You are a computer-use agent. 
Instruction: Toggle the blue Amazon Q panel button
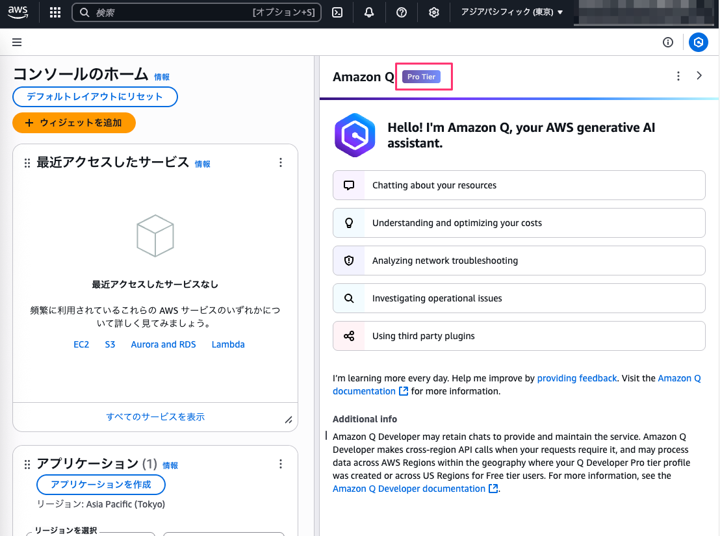(x=699, y=42)
